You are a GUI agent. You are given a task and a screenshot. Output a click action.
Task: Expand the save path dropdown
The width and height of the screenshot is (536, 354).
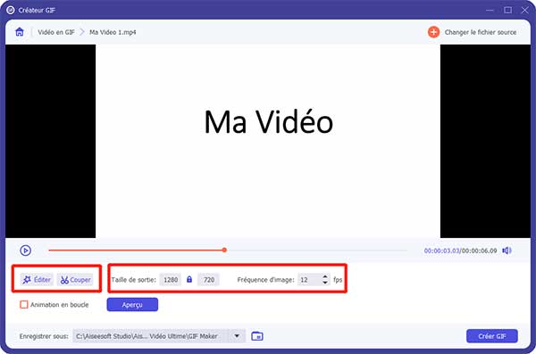[237, 336]
